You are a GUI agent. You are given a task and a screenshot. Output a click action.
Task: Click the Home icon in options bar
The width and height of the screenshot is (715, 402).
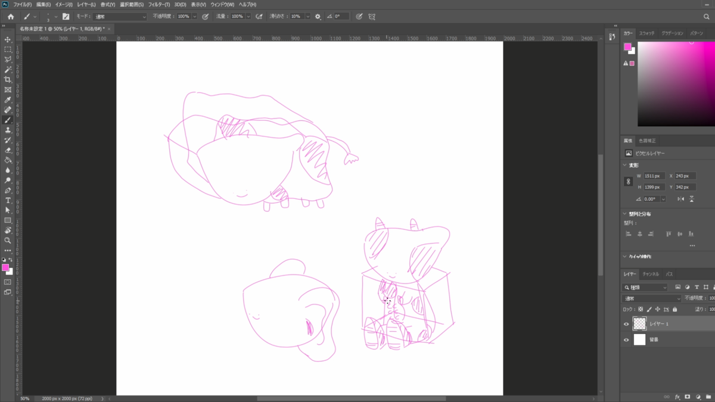(11, 17)
